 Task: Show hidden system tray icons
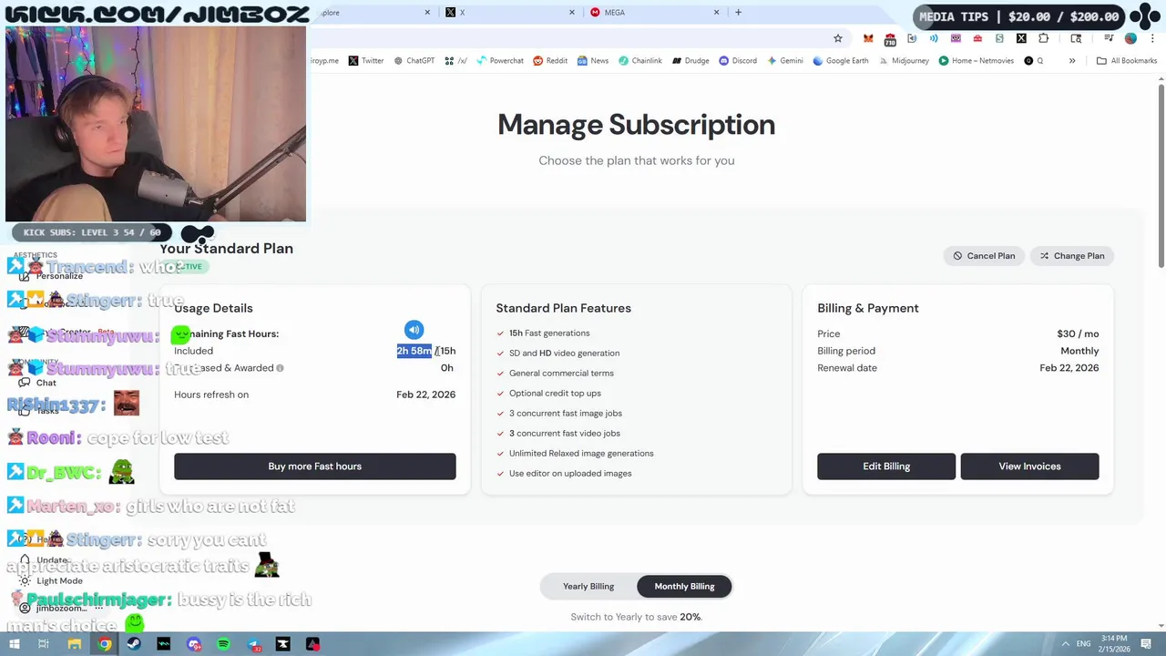tap(1066, 644)
